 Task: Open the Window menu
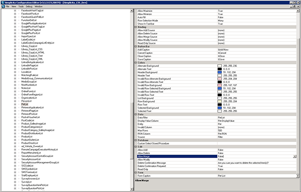(39, 7)
